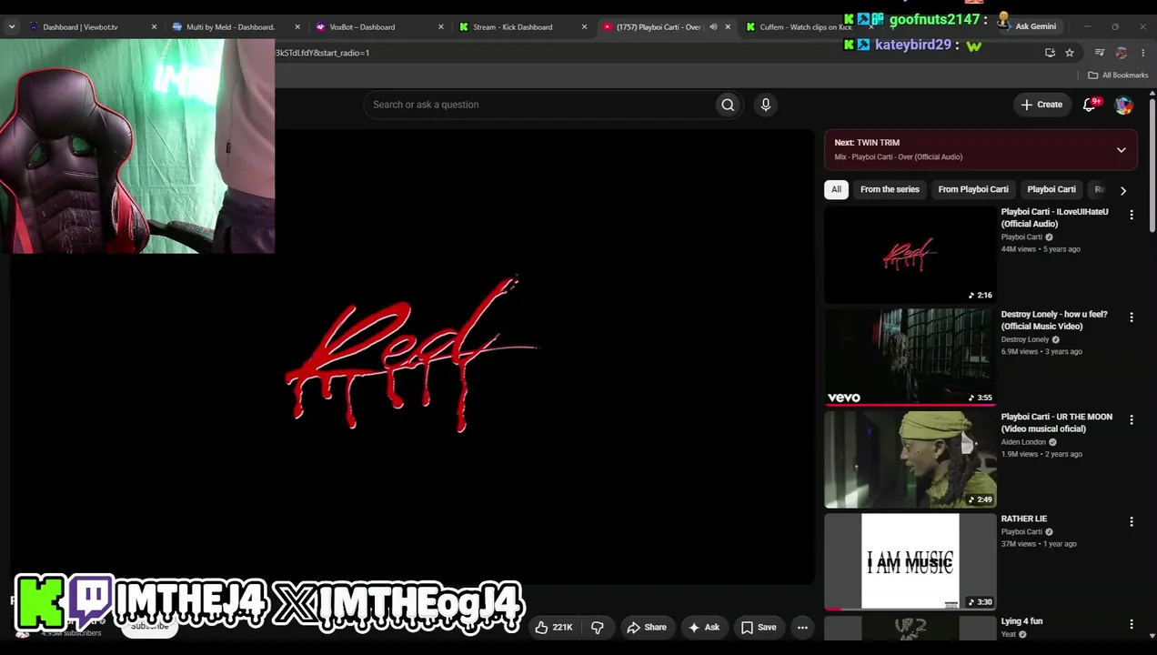This screenshot has width=1157, height=655.
Task: Open menu for Lying 4 fun video
Action: point(1132,625)
